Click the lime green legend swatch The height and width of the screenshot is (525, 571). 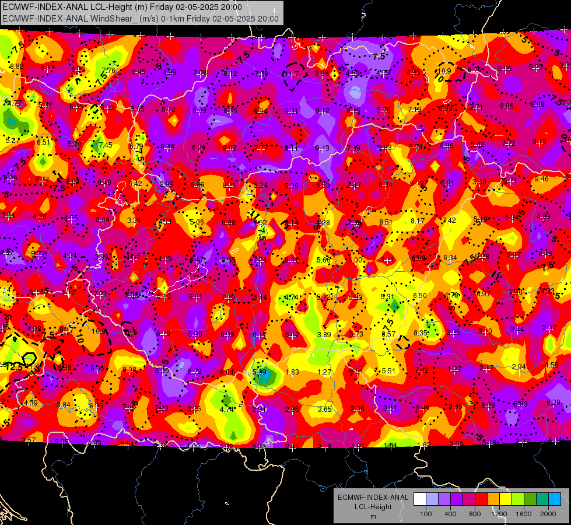(518, 499)
